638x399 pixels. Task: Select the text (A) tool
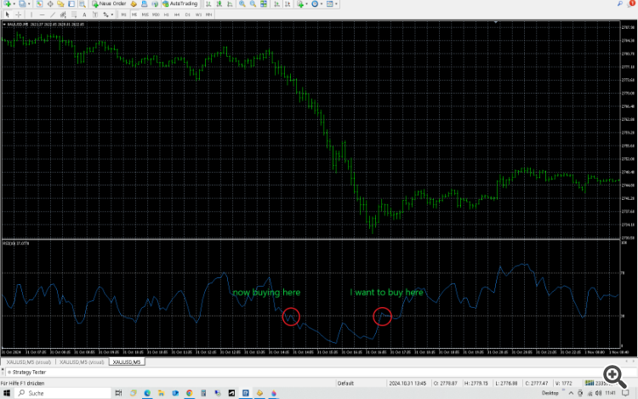click(x=84, y=14)
